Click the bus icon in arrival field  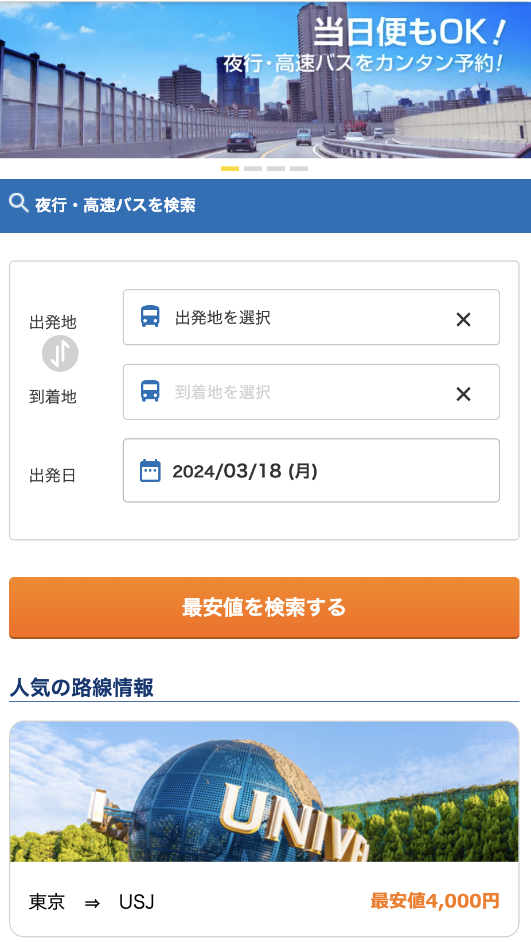tap(150, 391)
